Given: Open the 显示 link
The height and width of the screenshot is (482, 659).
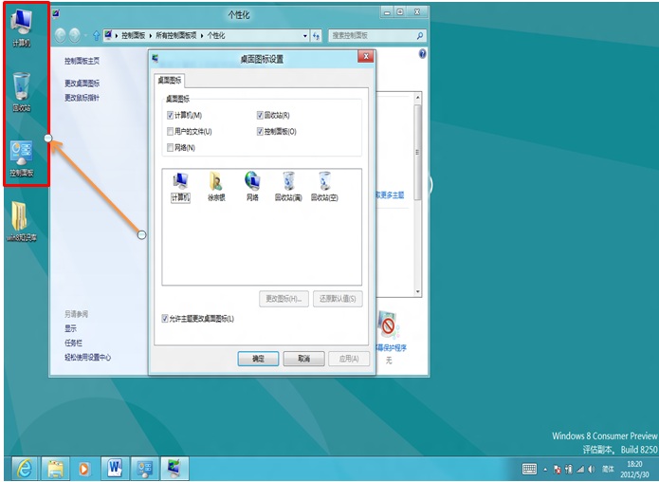Looking at the screenshot, I should [x=70, y=328].
